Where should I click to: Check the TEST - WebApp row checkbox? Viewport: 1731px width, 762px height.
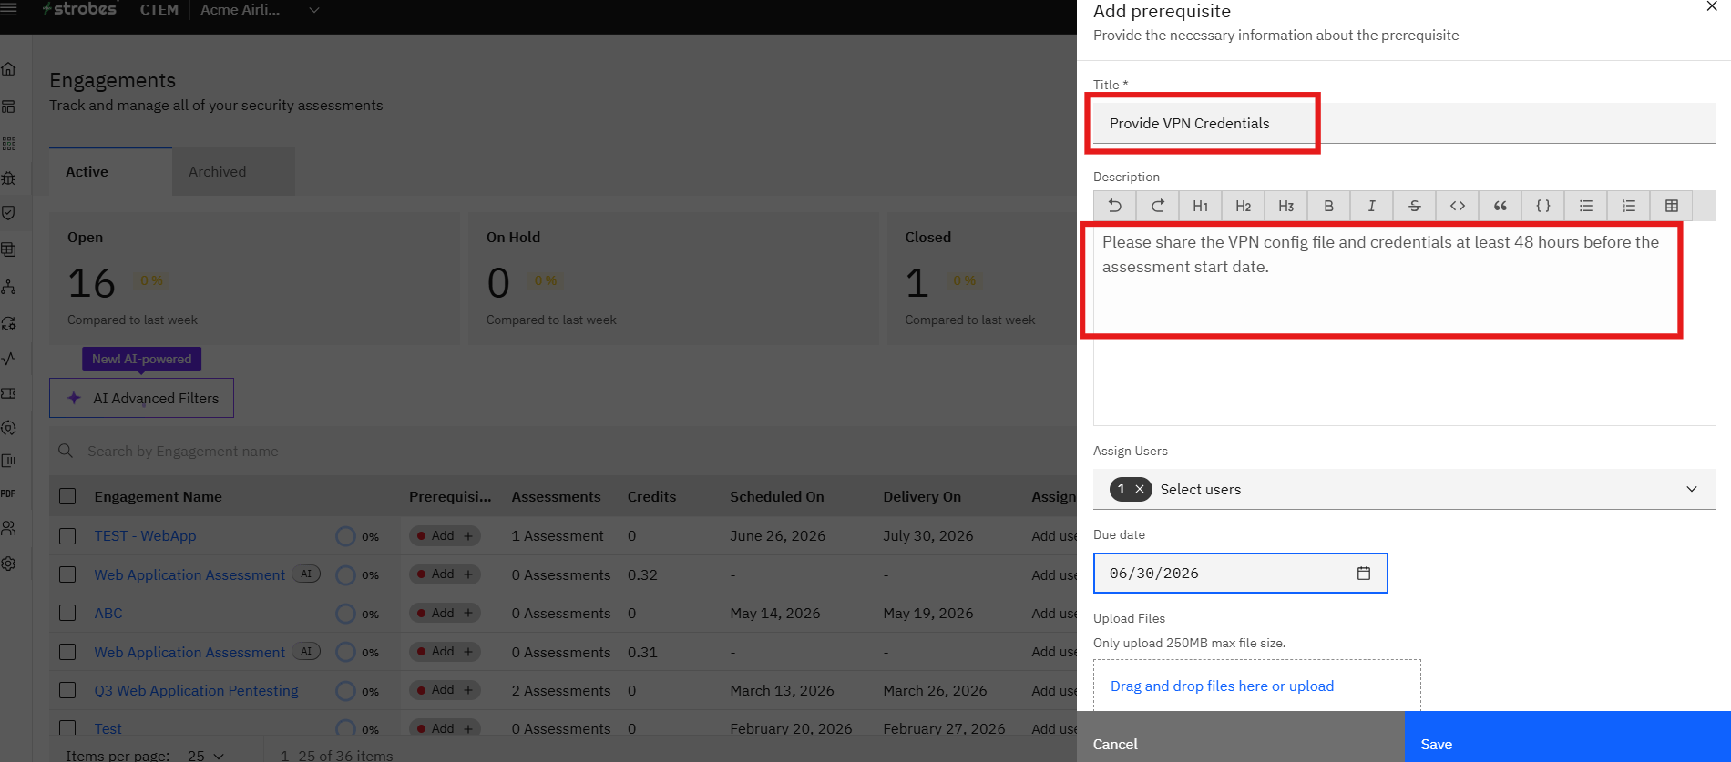(x=67, y=536)
